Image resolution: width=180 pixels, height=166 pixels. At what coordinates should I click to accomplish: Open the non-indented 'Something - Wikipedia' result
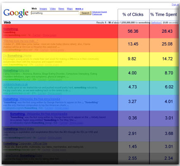pyautogui.click(x=31, y=99)
